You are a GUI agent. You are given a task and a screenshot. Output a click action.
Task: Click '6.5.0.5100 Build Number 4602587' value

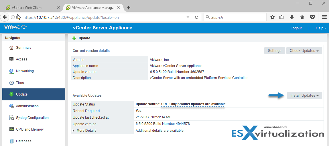(177, 72)
